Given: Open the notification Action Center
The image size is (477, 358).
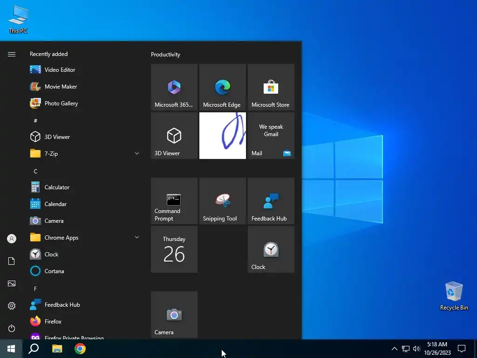Looking at the screenshot, I should (462, 349).
